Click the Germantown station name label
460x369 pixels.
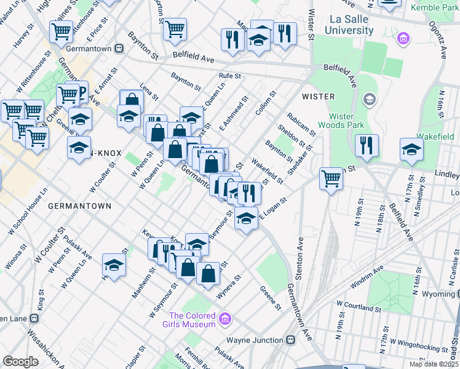(x=89, y=49)
